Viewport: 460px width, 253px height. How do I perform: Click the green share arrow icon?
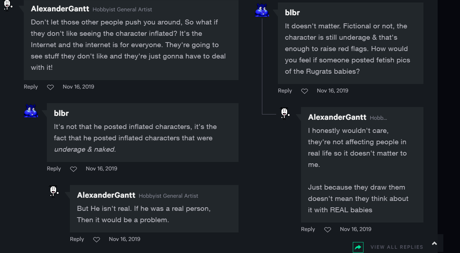(358, 247)
